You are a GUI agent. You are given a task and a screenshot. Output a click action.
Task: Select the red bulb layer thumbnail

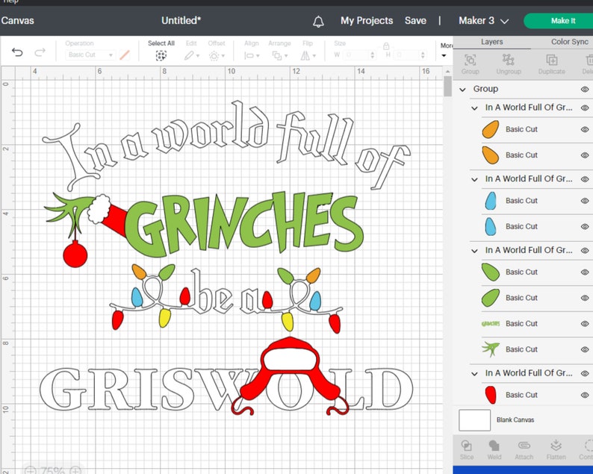[x=491, y=395]
